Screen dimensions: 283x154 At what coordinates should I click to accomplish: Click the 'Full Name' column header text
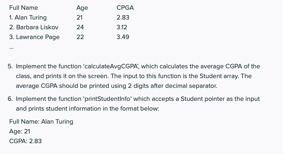click(23, 8)
